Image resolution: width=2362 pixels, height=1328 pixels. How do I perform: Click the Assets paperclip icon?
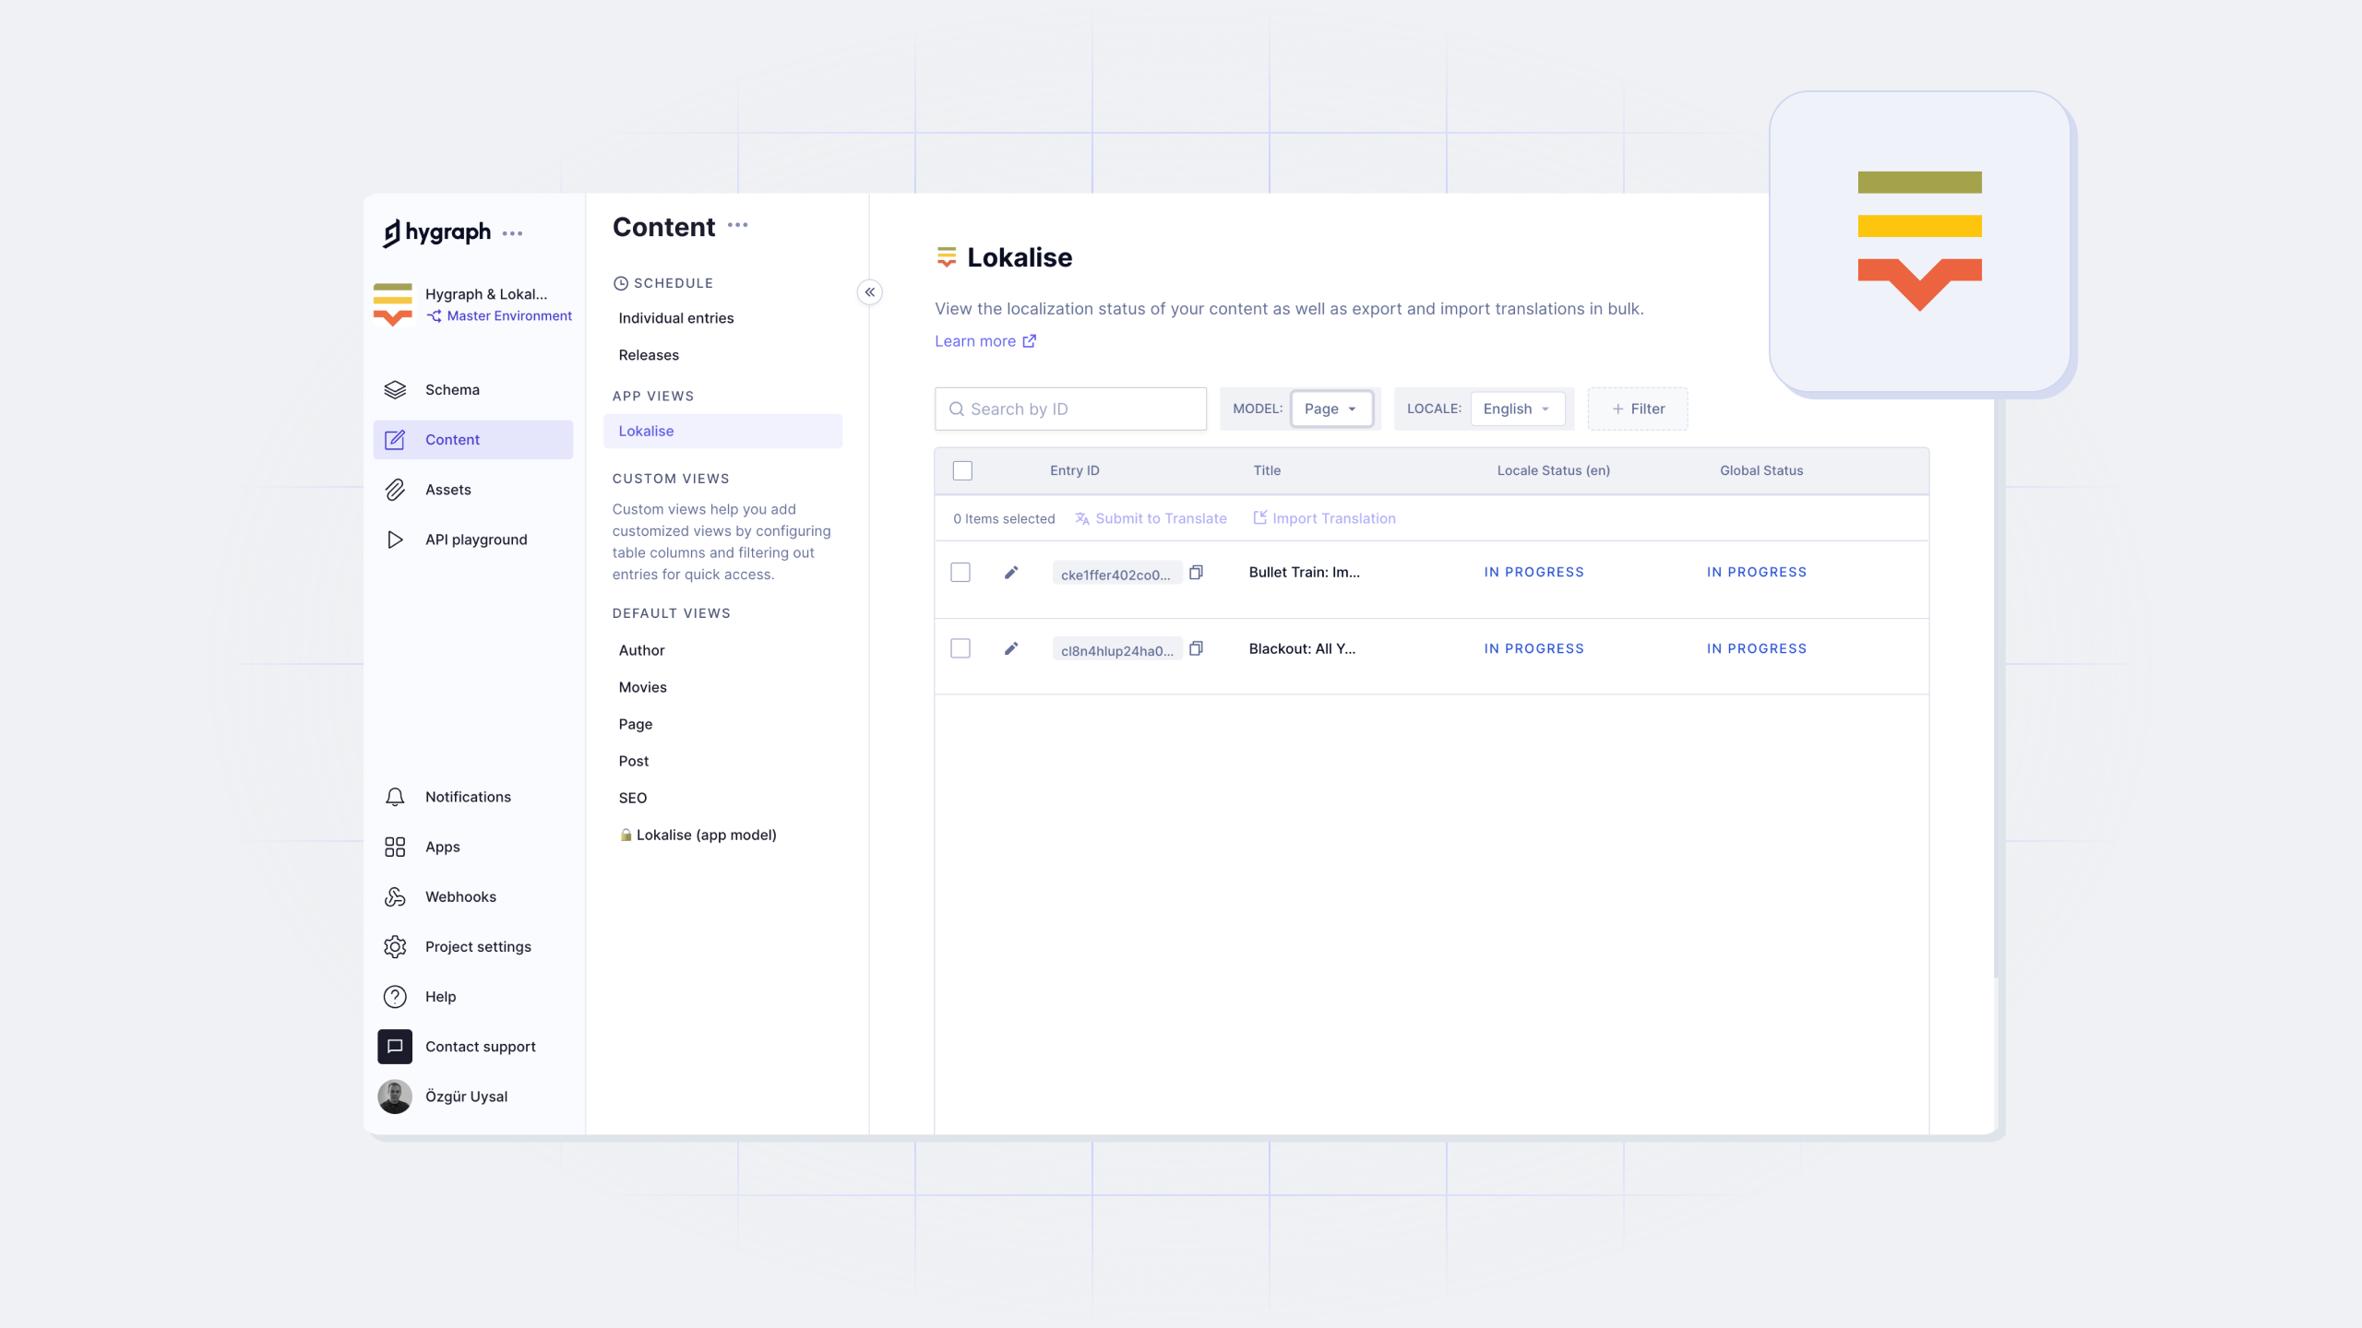[x=395, y=490]
